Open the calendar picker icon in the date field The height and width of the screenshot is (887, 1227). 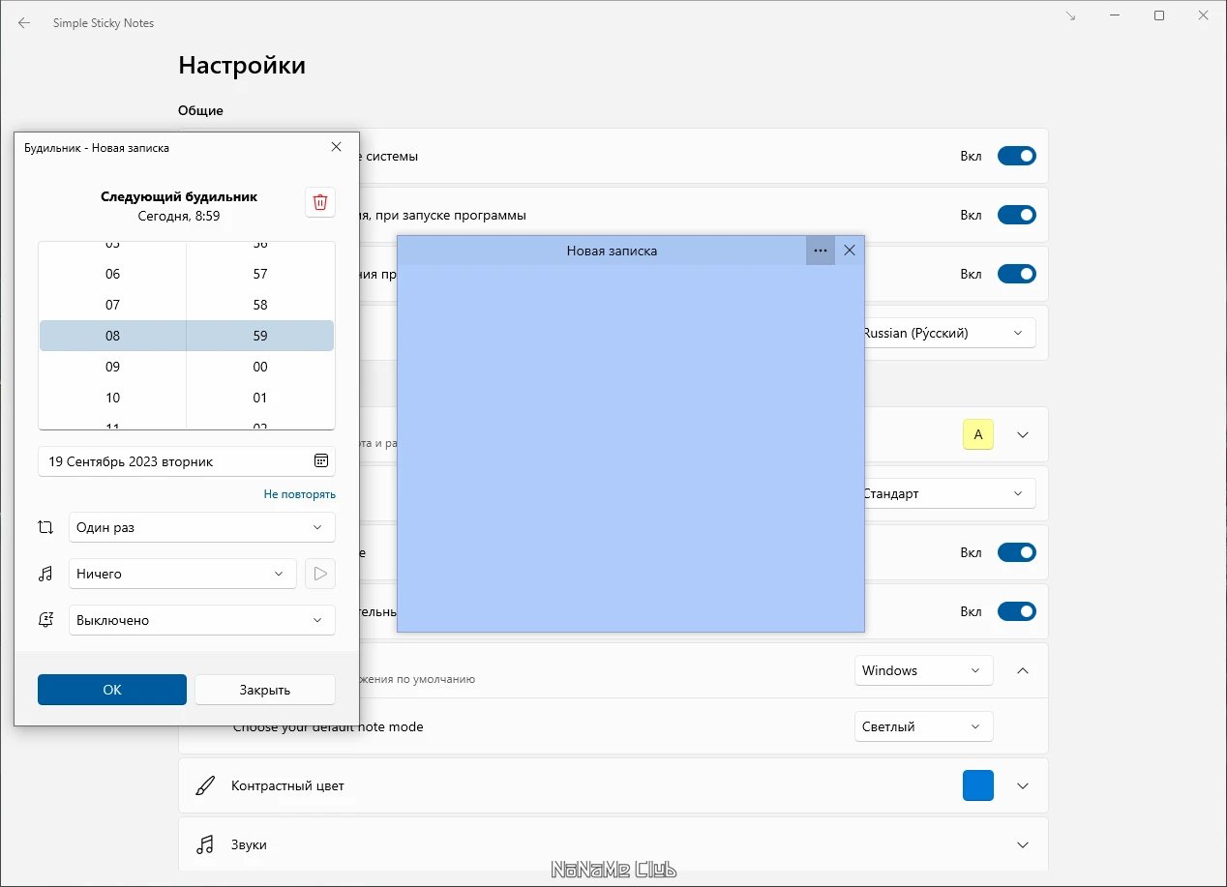click(x=321, y=461)
